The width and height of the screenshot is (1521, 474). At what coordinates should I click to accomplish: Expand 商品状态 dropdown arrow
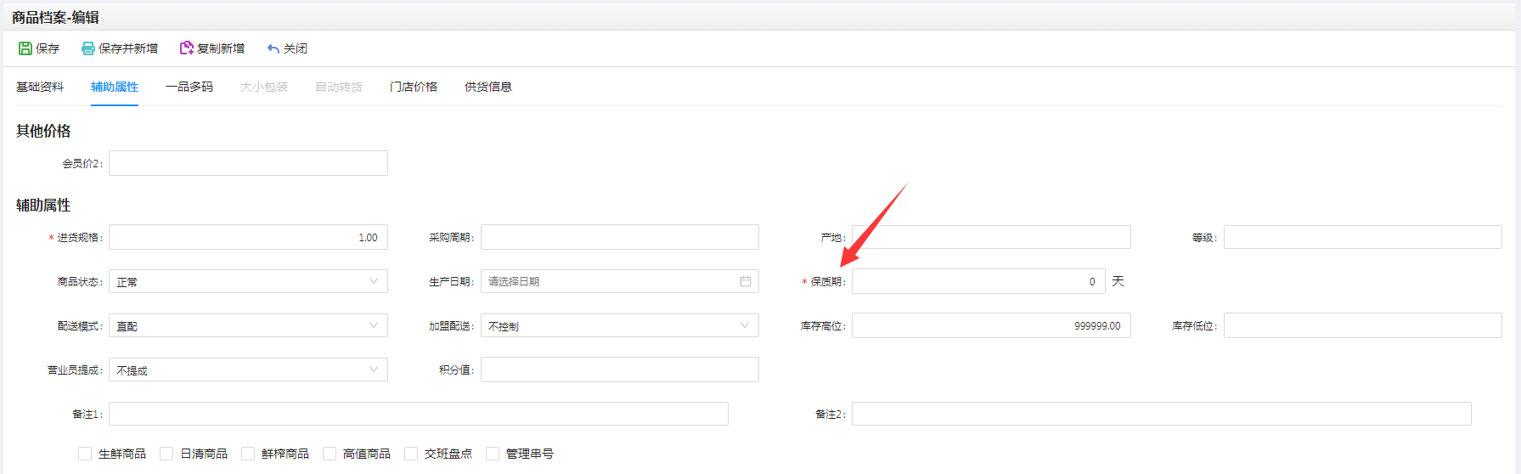pyautogui.click(x=374, y=281)
